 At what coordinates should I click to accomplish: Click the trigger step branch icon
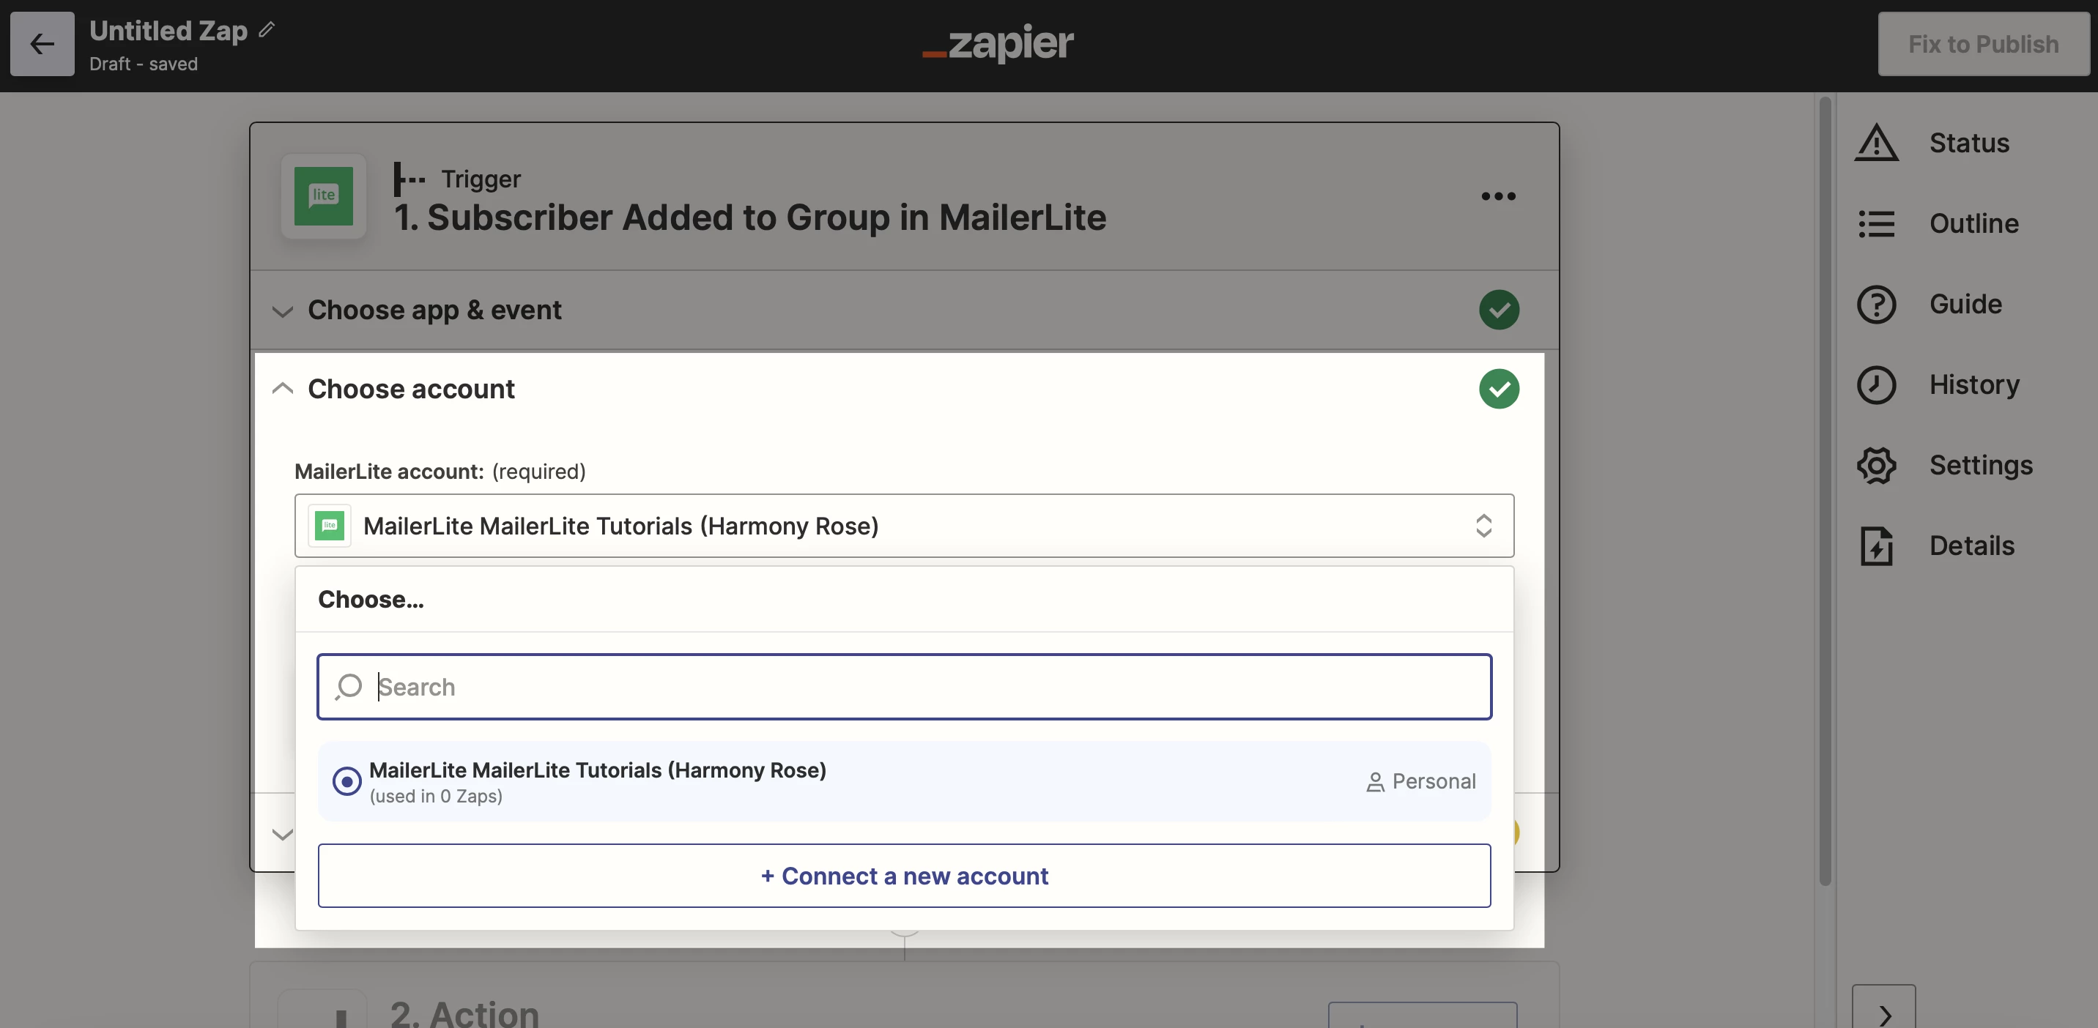[409, 179]
